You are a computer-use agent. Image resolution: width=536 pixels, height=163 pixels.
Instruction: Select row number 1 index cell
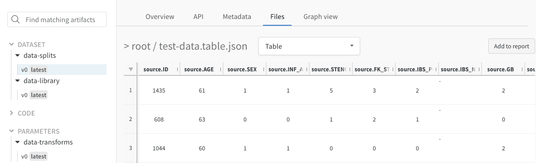[x=130, y=90]
